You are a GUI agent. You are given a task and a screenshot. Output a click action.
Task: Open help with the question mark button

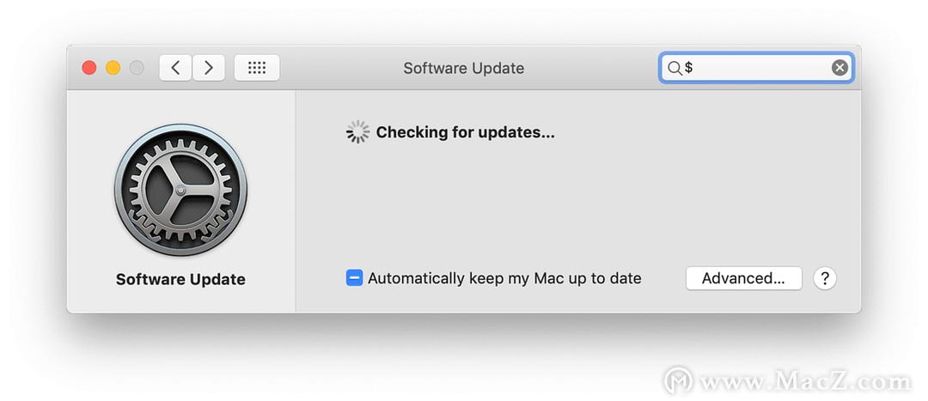tap(825, 278)
